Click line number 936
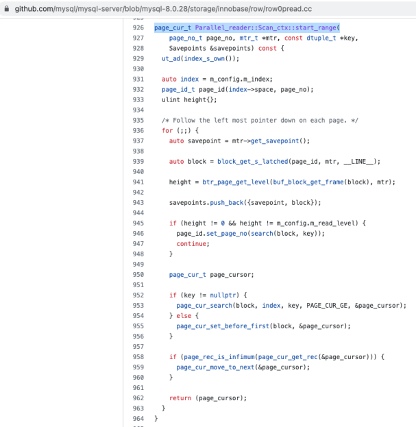This screenshot has width=416, height=427. pyautogui.click(x=138, y=131)
